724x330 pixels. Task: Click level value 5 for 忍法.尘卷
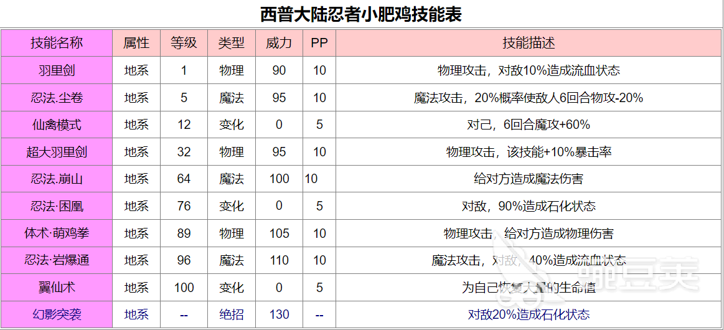coord(184,98)
